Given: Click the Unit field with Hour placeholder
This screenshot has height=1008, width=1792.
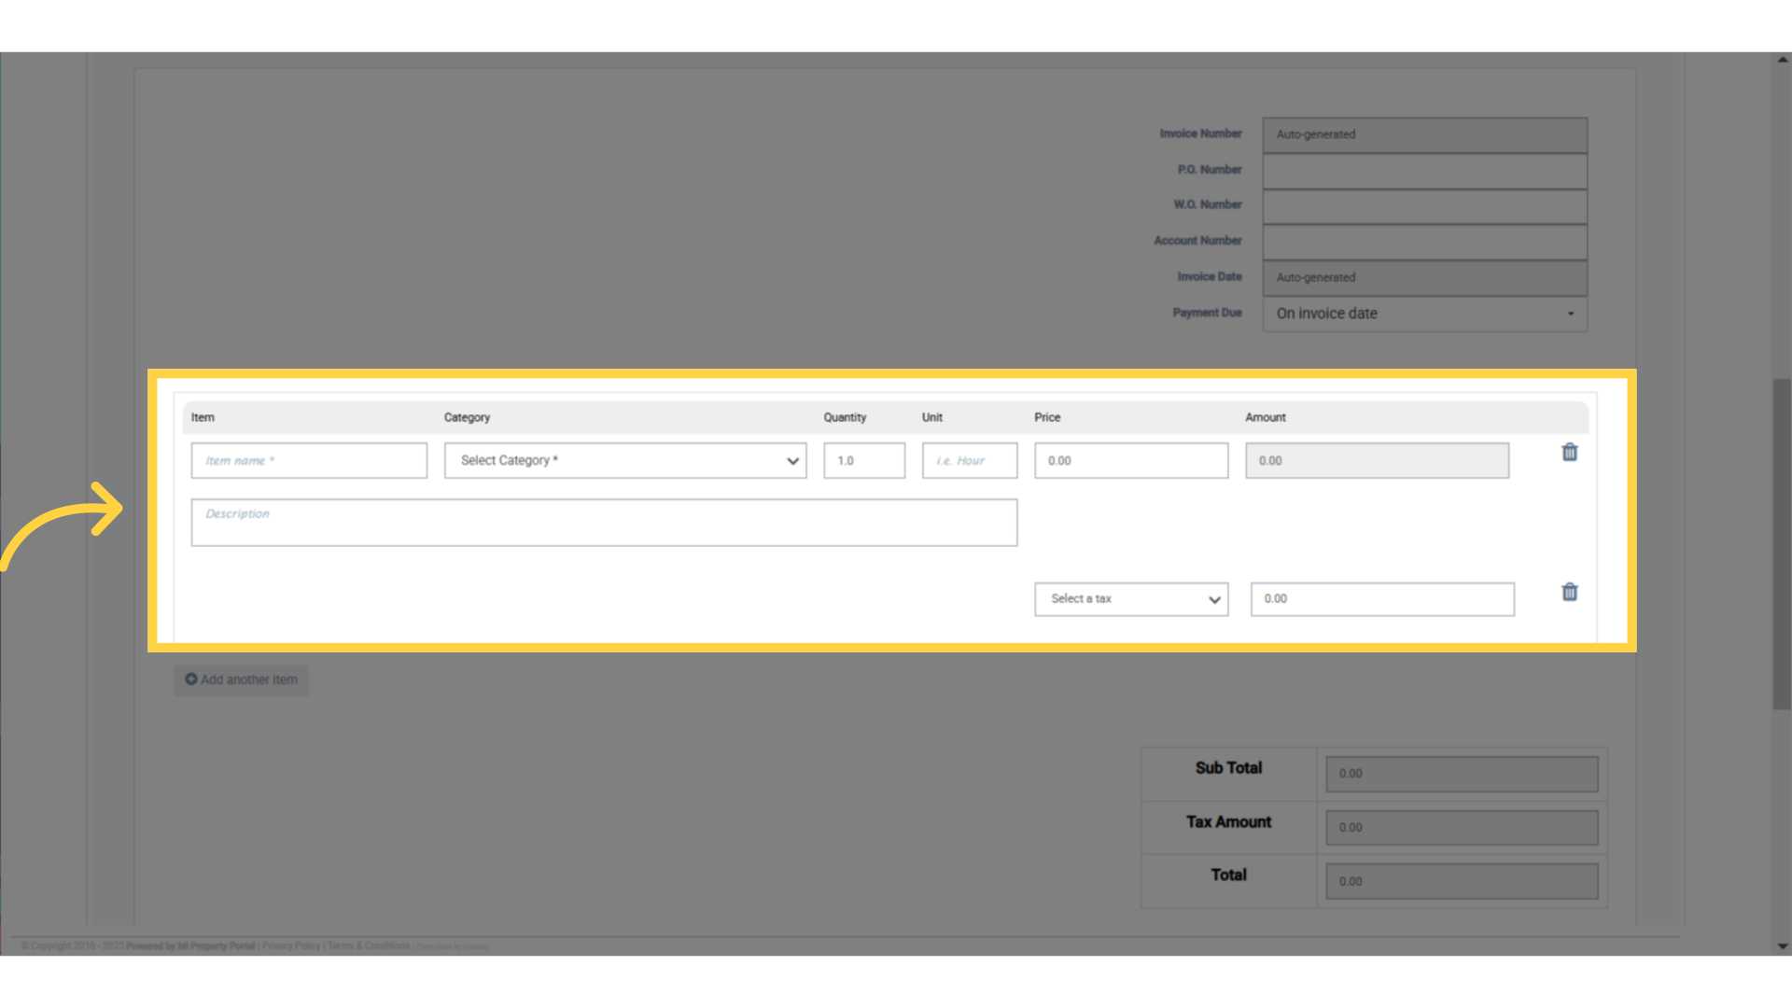Looking at the screenshot, I should click(969, 461).
